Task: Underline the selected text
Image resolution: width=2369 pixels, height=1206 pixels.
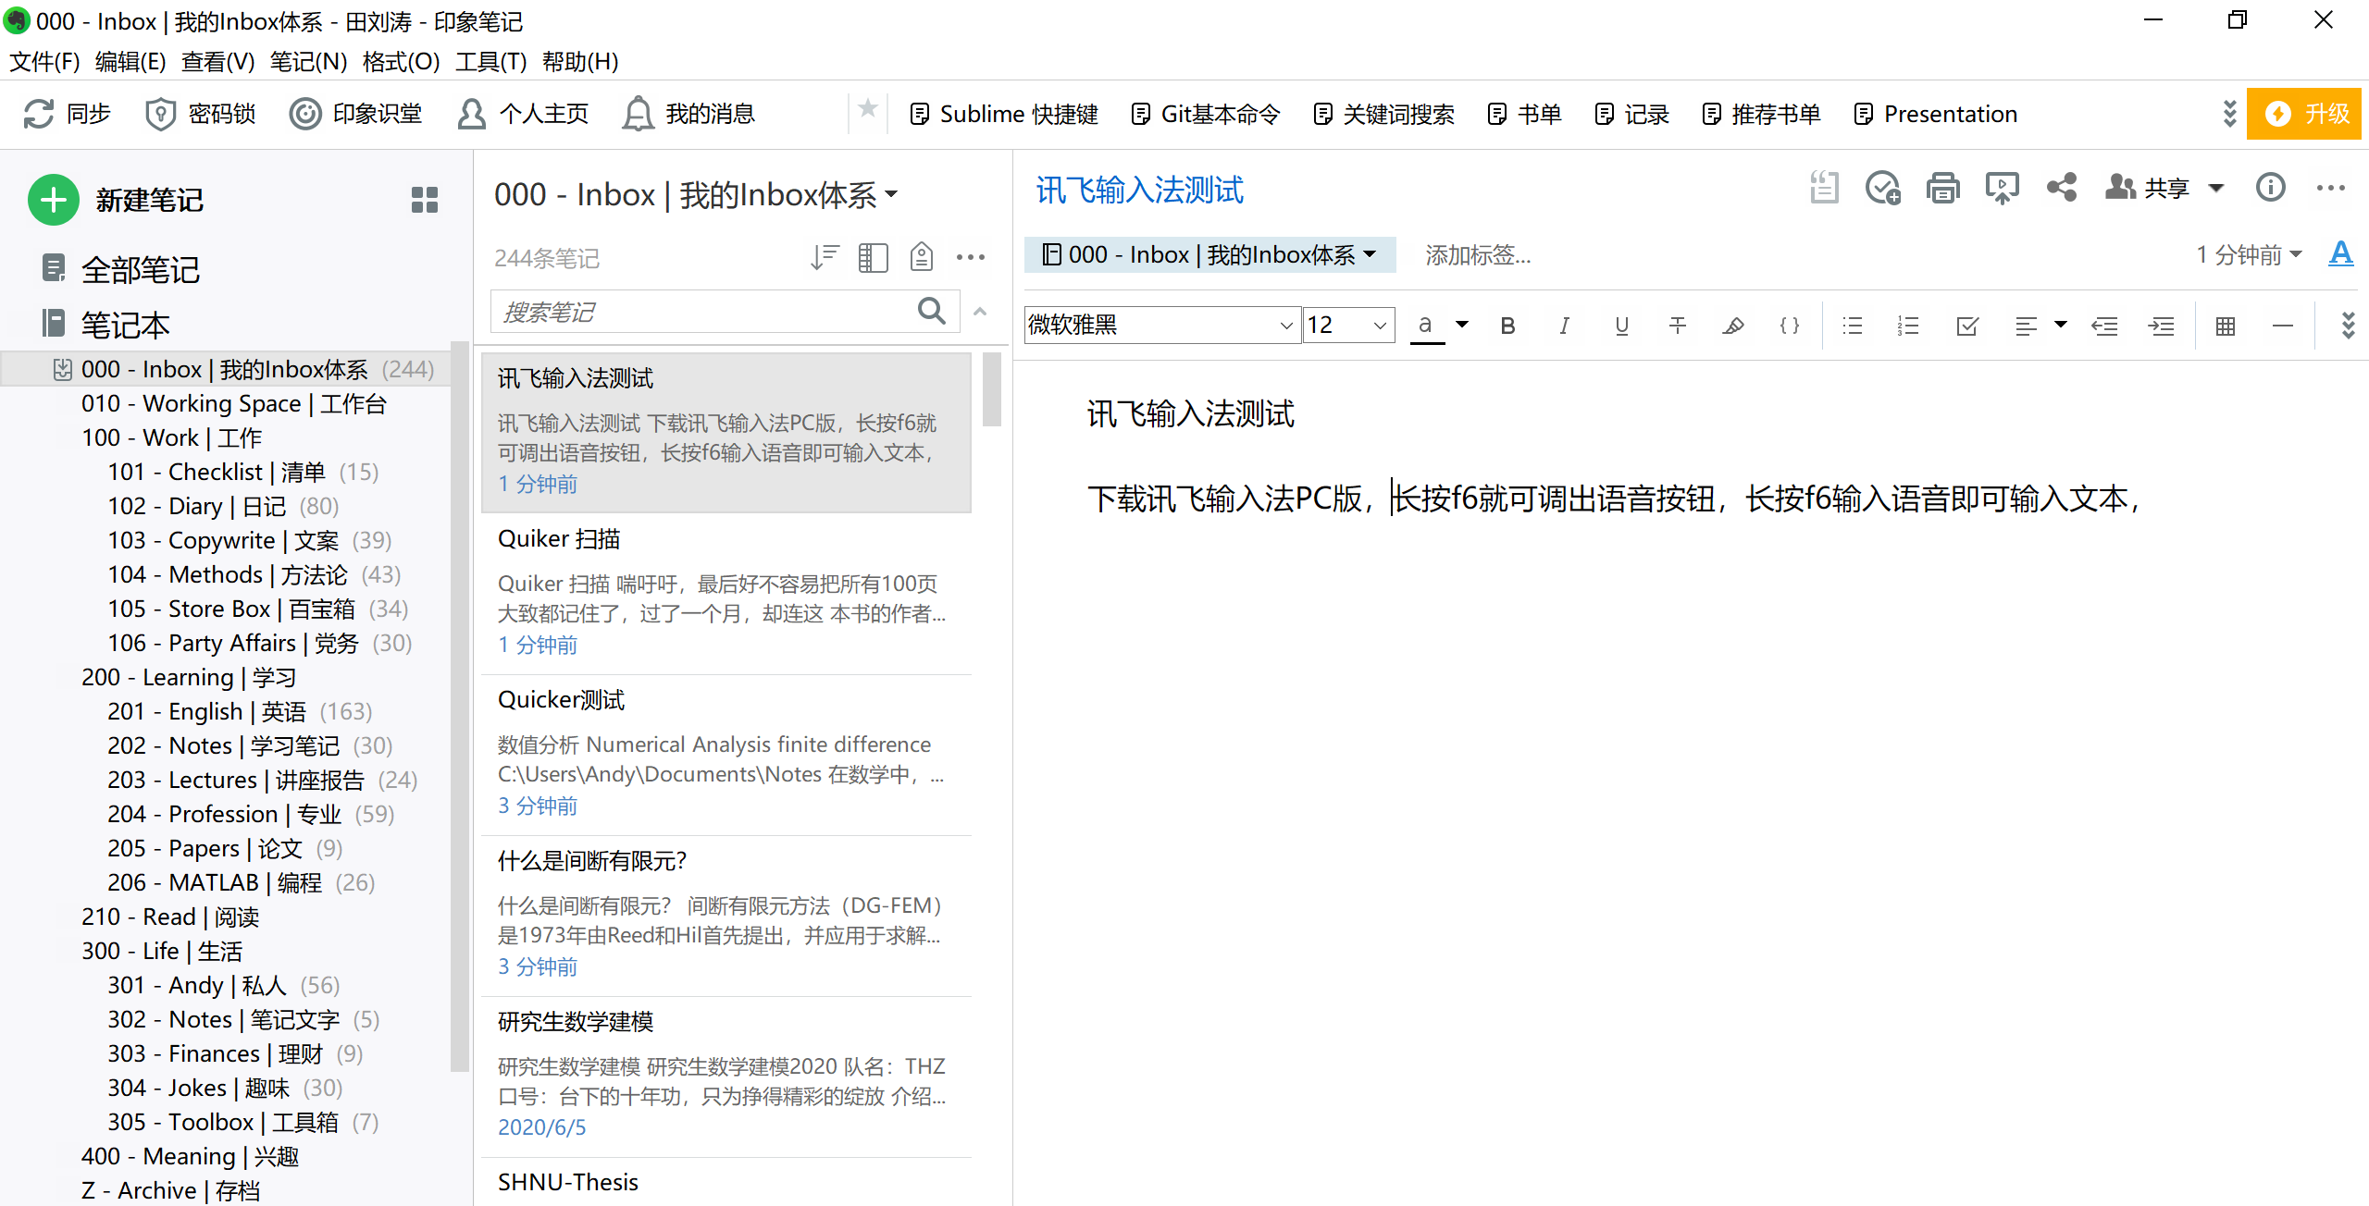Action: [x=1621, y=326]
